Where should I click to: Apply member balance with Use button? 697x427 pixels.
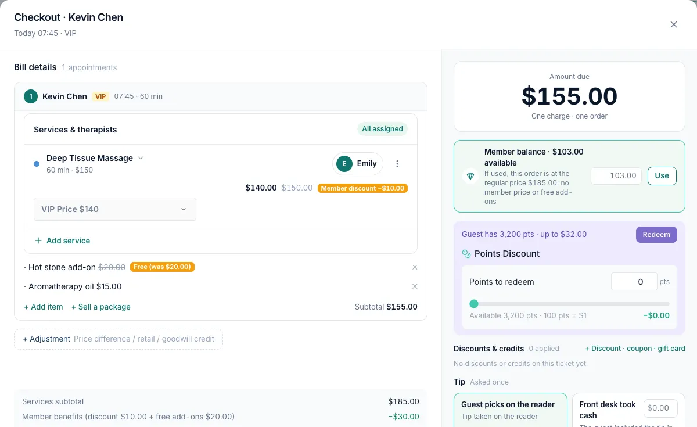662,175
